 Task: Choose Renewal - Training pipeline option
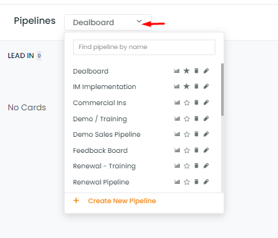point(104,166)
